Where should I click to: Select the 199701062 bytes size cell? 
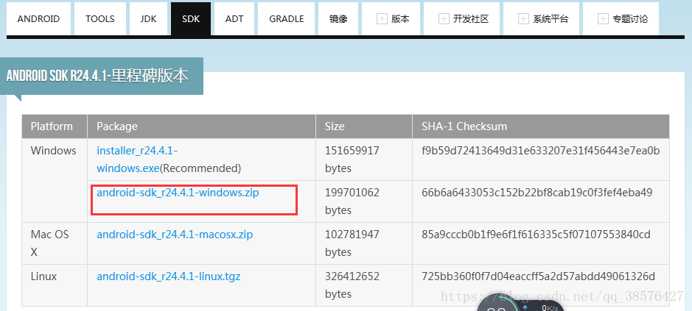pos(364,201)
